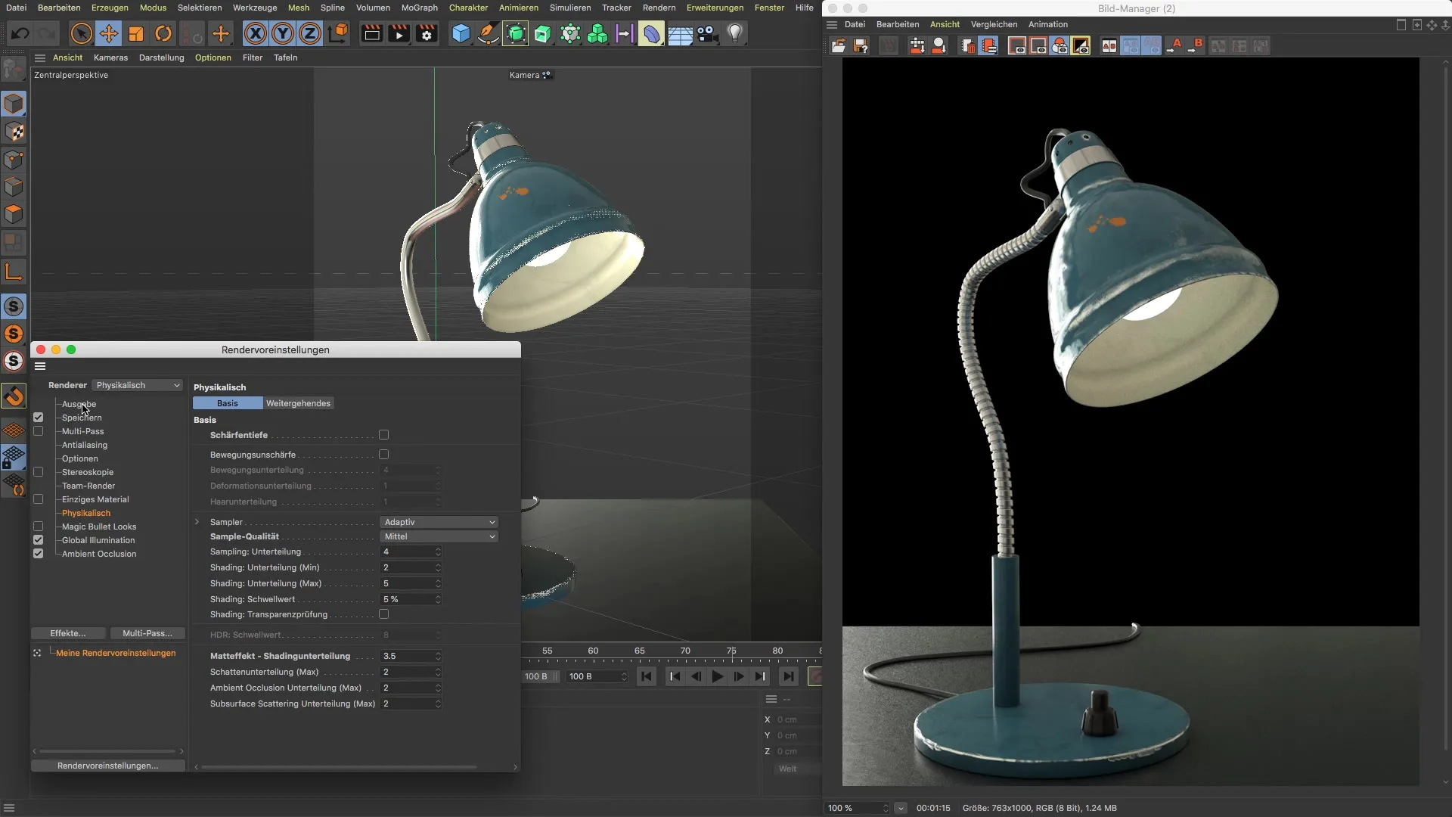The width and height of the screenshot is (1452, 817).
Task: Click the orange magnet snap icon
Action: pos(14,396)
